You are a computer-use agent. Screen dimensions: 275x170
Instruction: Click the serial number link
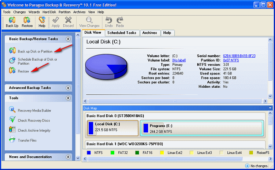239,56
